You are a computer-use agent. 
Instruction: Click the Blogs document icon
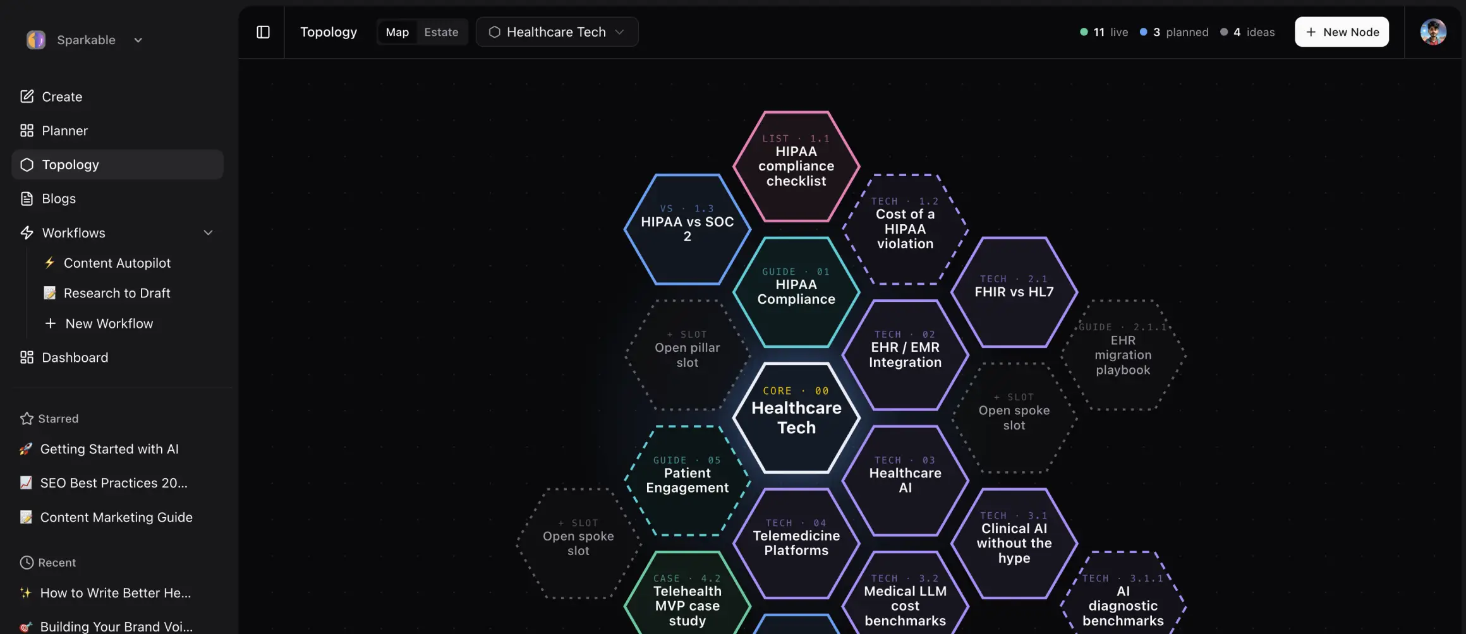click(27, 199)
